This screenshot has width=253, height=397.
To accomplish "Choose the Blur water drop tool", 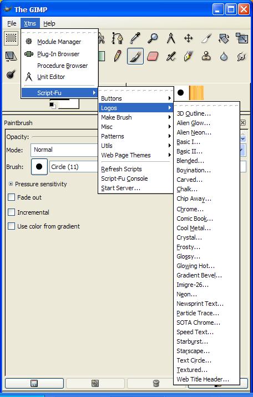I will pyautogui.click(x=224, y=56).
